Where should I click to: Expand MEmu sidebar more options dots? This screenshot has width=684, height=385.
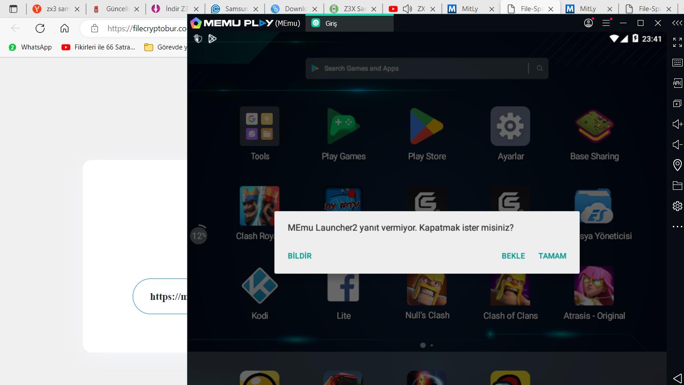(x=677, y=227)
